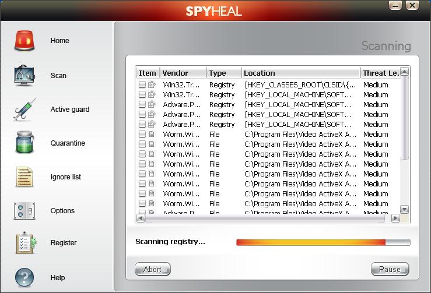Sort results by Location column header
Screen dimensions: 431x293
(300, 73)
